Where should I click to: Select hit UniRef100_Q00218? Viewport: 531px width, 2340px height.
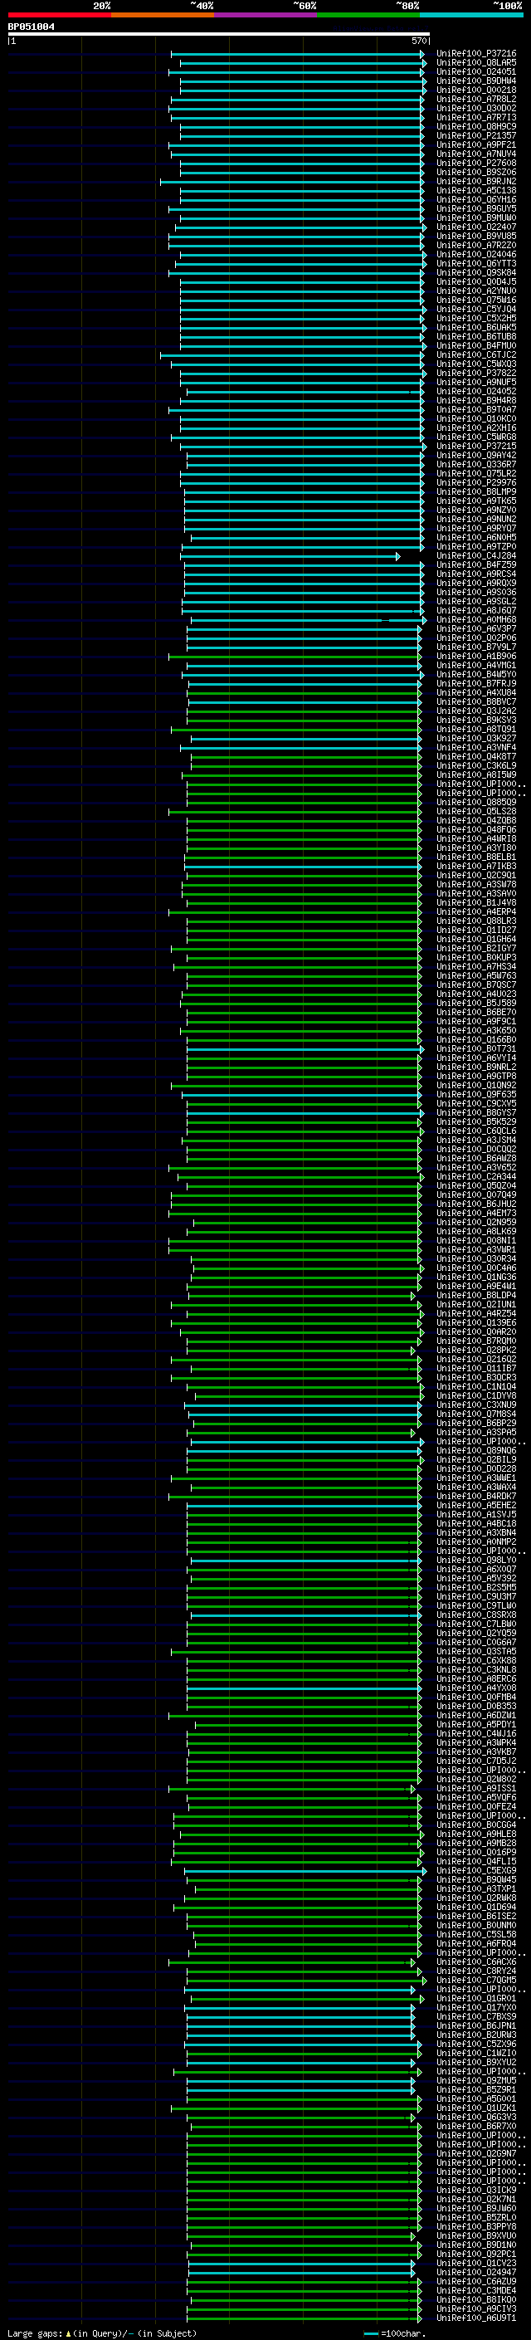(476, 90)
